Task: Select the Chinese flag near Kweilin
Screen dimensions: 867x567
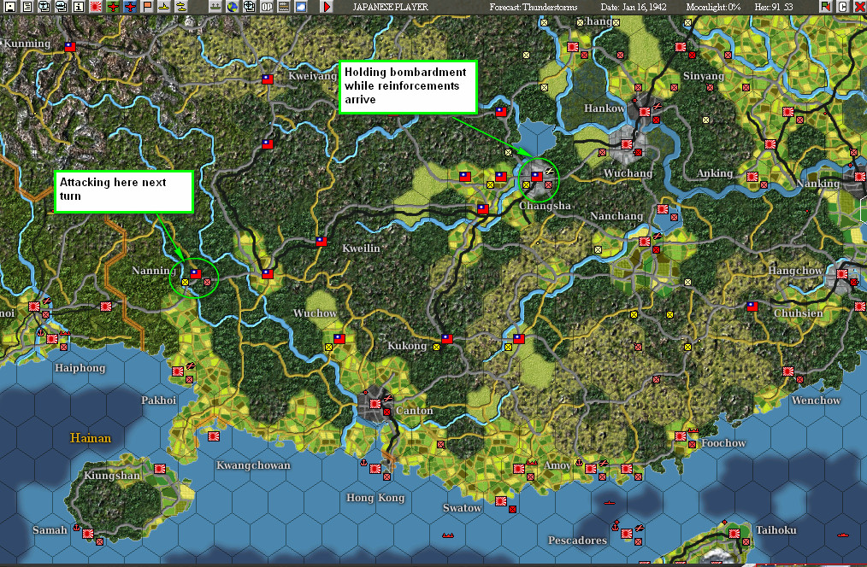Action: [321, 242]
